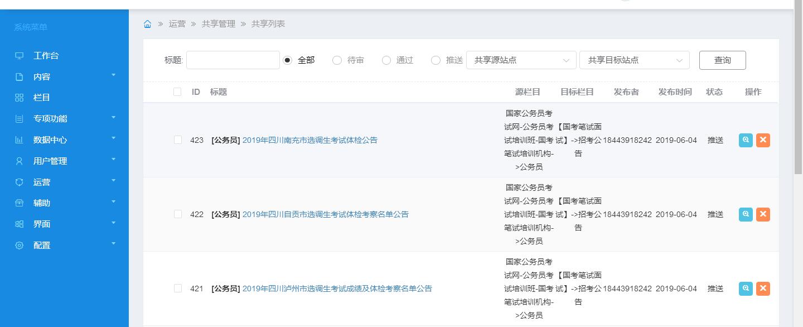Expand the 运营 menu arrow

113,180
